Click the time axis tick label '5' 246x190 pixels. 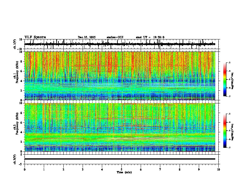point(121,170)
